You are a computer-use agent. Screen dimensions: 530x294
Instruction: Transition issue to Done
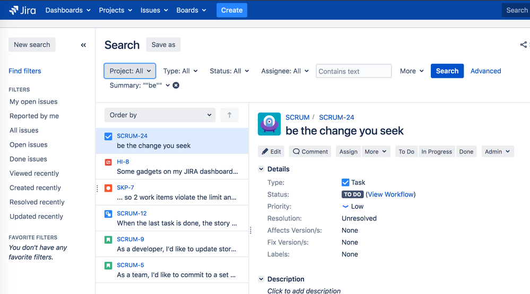coord(466,152)
